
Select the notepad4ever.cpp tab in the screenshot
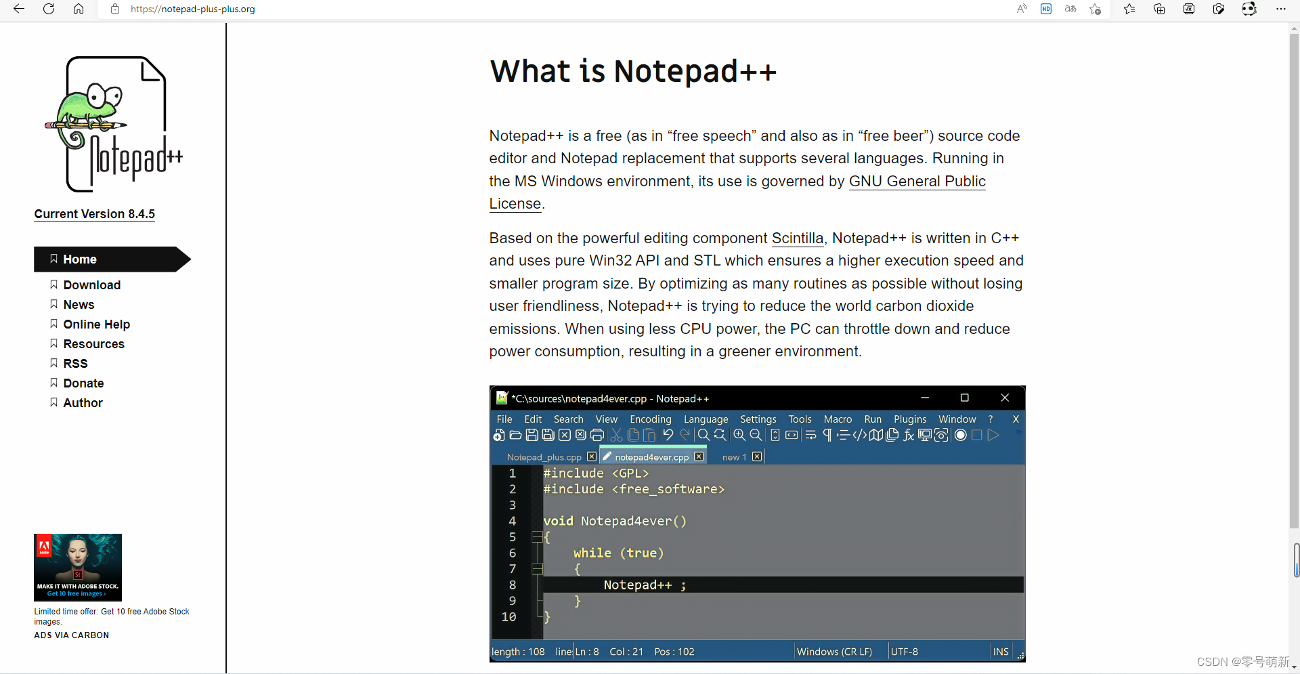pos(651,457)
